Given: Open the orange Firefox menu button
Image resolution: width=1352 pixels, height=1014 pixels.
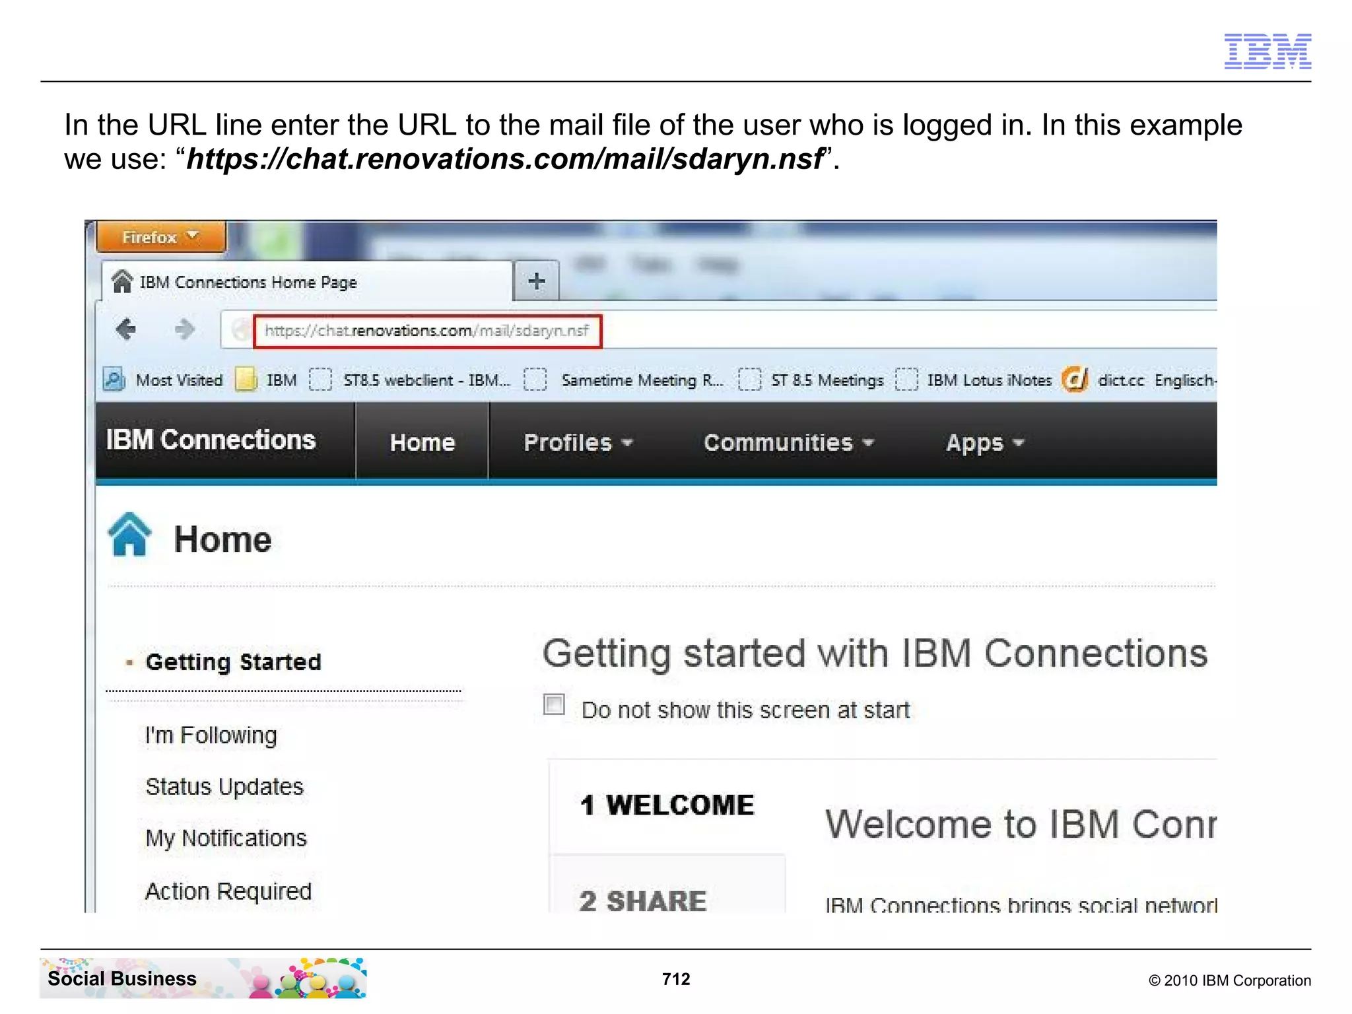Looking at the screenshot, I should pyautogui.click(x=161, y=237).
